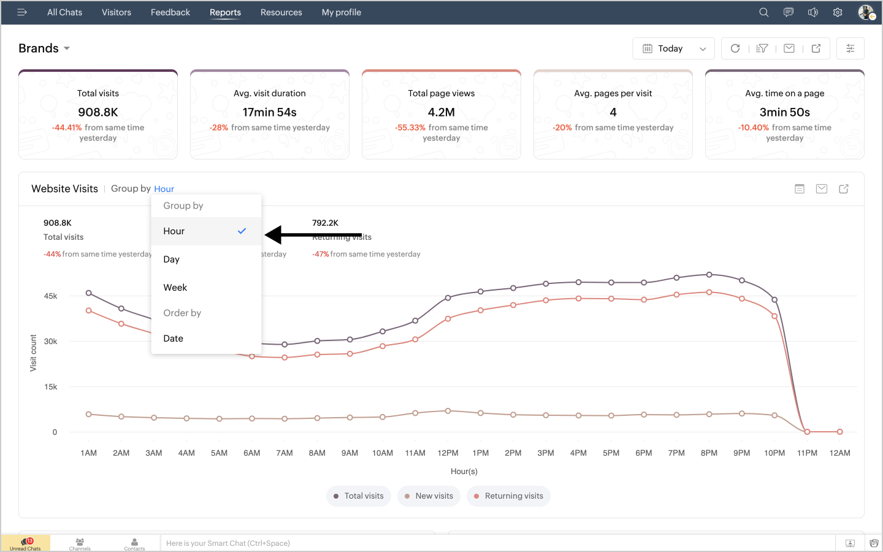Click Unread Chats in bottom bar
The height and width of the screenshot is (552, 883).
[26, 543]
